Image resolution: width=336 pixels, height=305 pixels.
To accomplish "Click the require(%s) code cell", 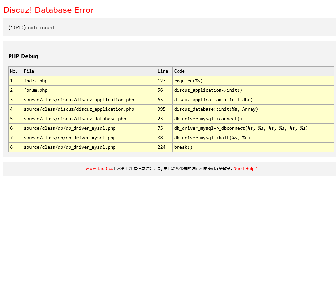I will tap(188, 81).
